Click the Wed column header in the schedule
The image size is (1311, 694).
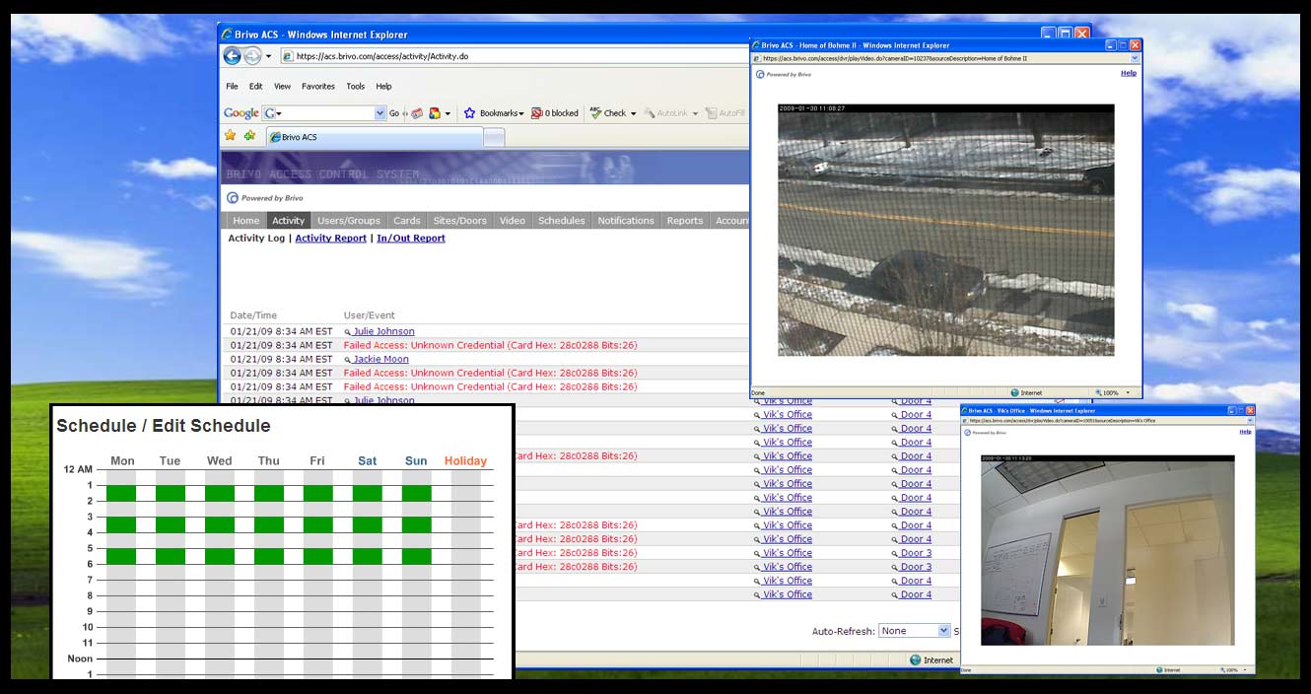(x=220, y=461)
